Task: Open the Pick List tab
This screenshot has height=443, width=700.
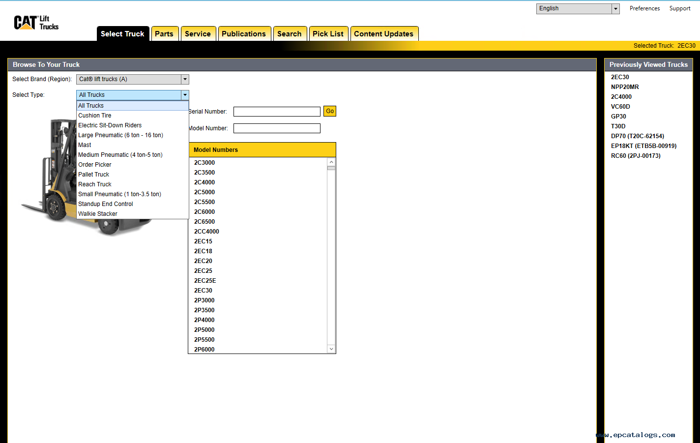Action: (x=328, y=33)
